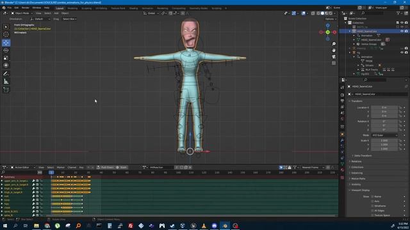This screenshot has width=410, height=230.
Task: Click the Scale X value field
Action: (384, 141)
